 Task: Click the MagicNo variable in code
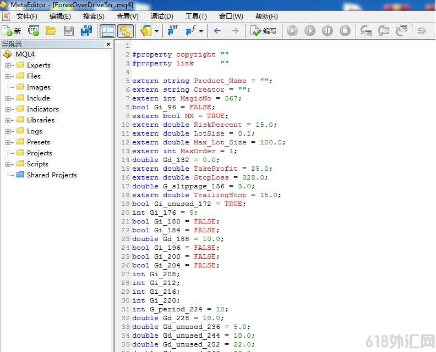(195, 98)
